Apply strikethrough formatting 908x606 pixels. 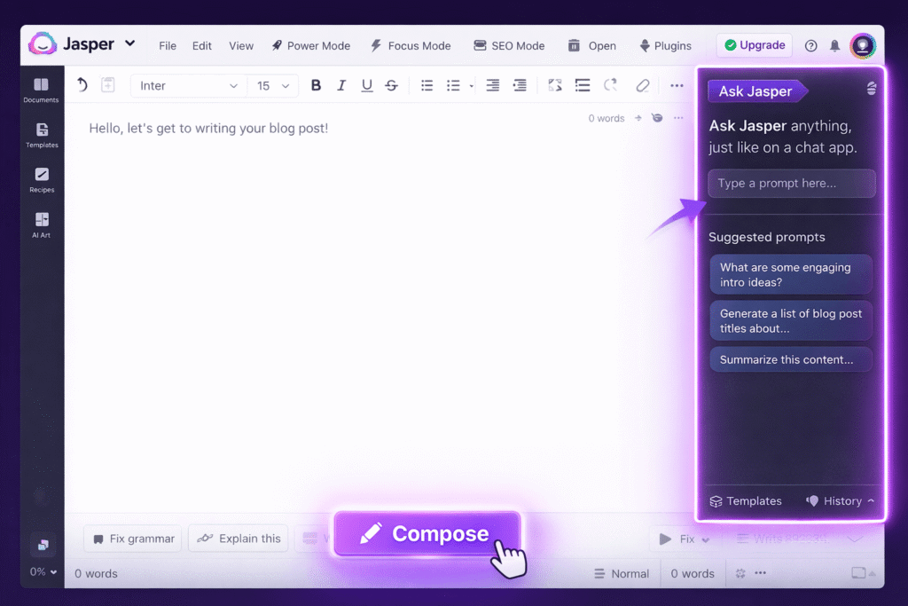tap(391, 84)
